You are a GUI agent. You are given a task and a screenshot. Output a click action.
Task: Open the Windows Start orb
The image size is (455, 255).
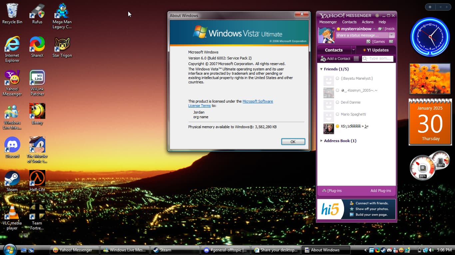9,250
